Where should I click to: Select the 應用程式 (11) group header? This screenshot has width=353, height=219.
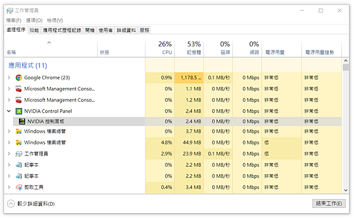click(28, 66)
